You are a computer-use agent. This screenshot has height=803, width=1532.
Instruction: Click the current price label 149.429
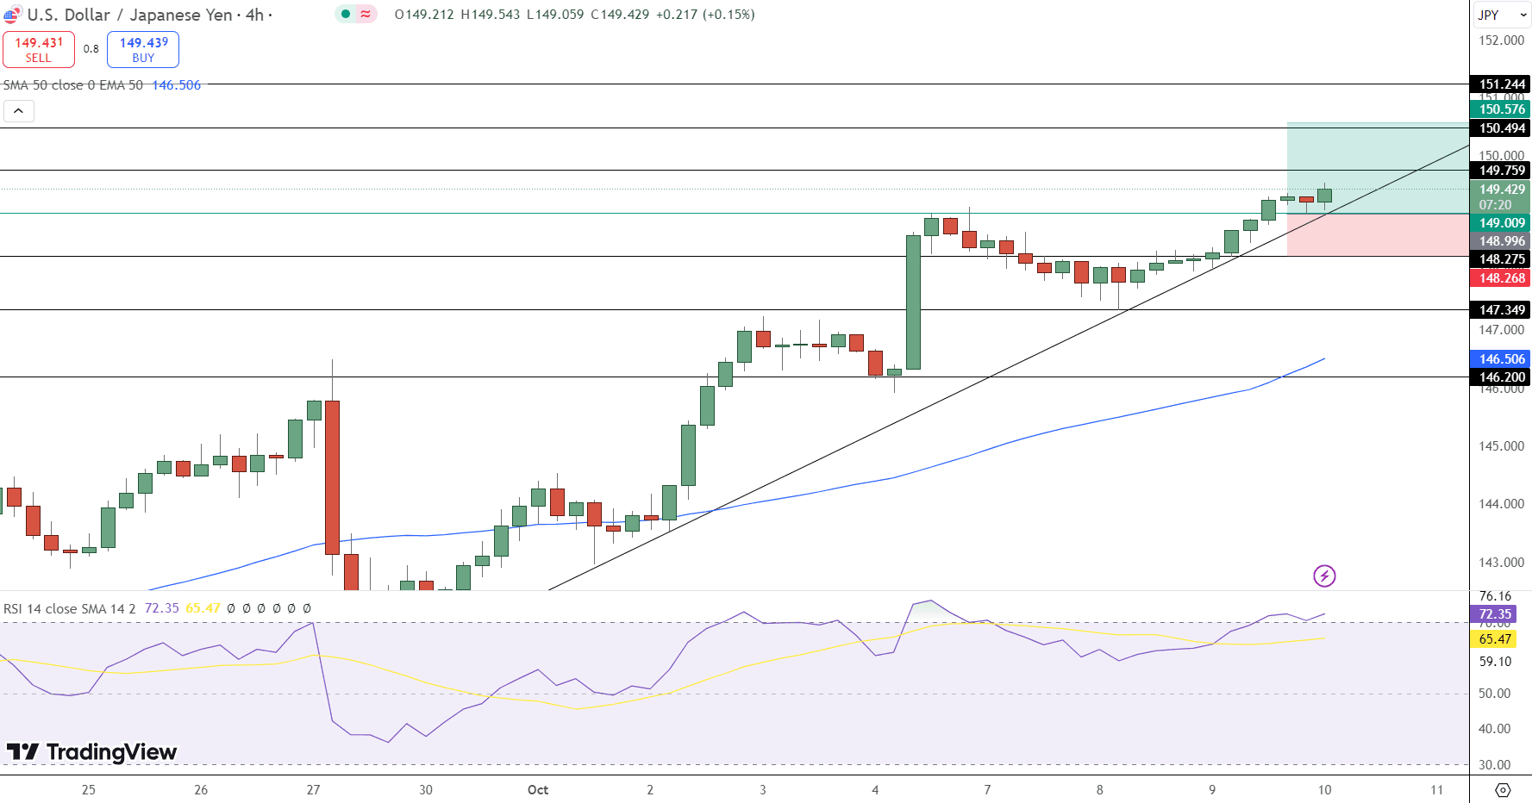pos(1500,190)
